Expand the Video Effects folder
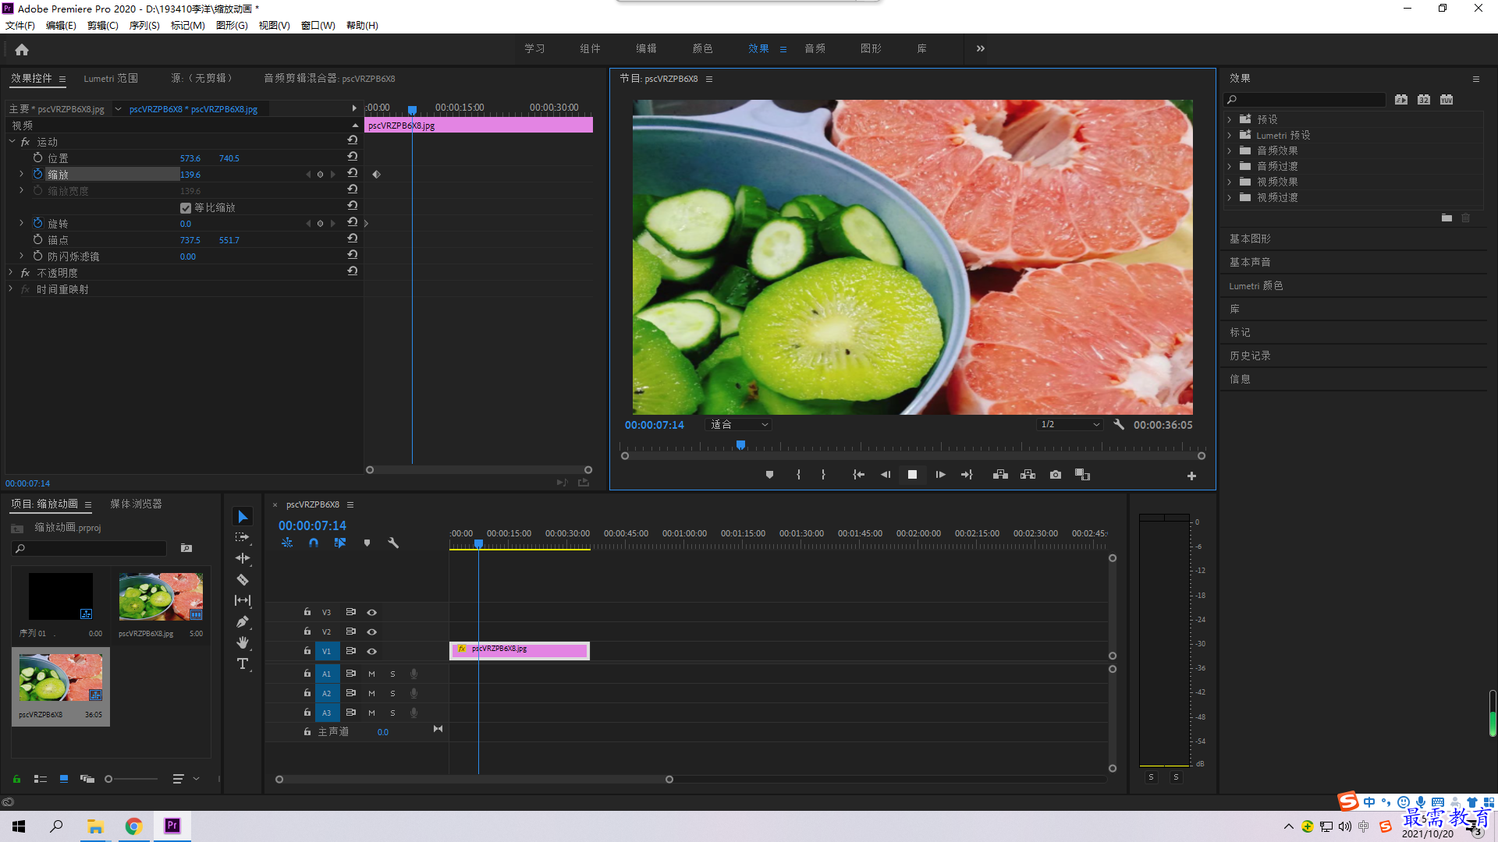 (1230, 182)
